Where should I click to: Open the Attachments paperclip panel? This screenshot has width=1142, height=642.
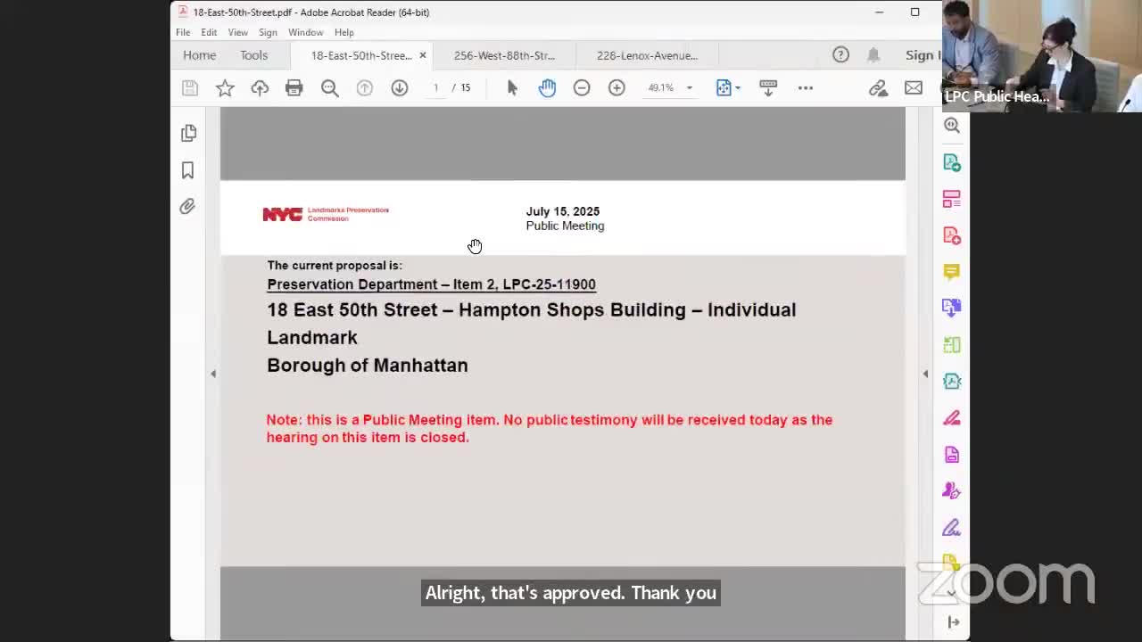click(187, 207)
